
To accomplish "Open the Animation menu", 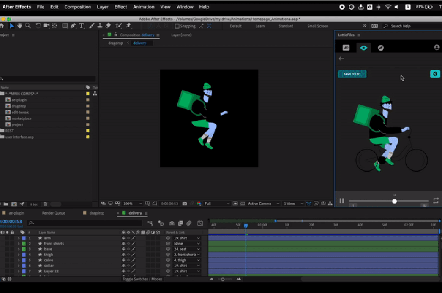I will [x=144, y=7].
